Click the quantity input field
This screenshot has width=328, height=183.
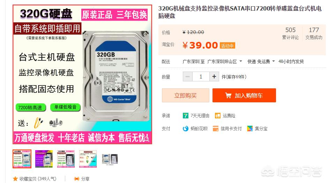coord(201,76)
